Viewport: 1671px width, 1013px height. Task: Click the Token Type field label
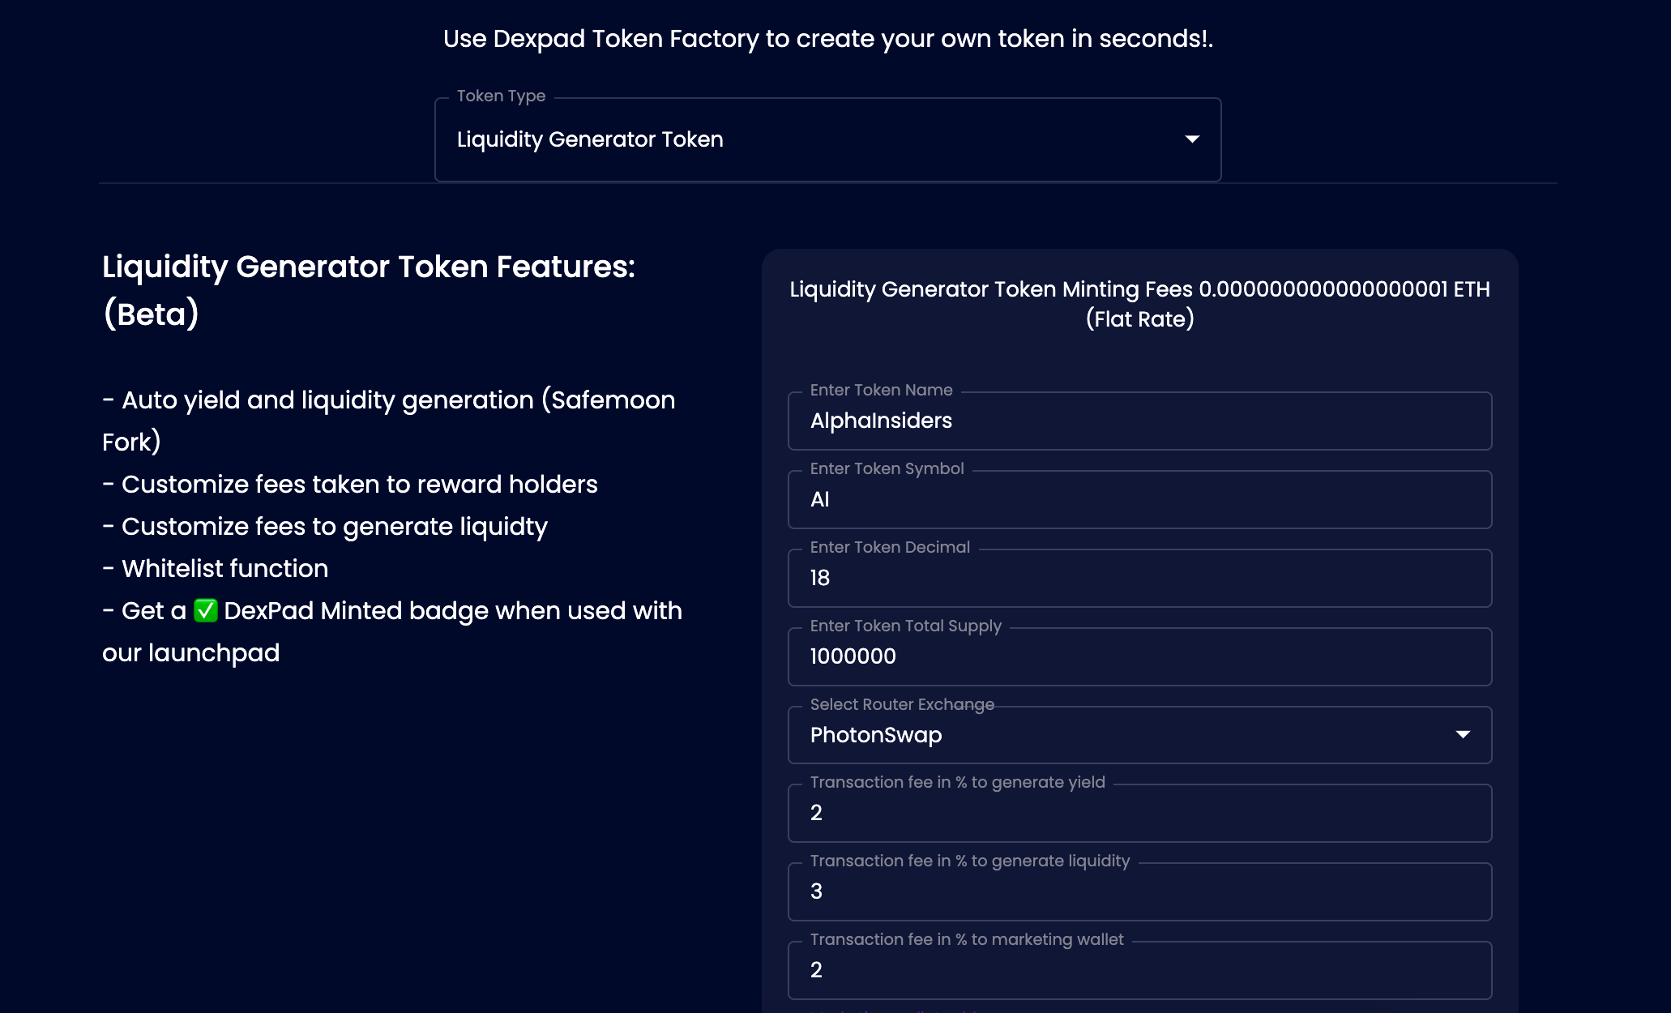coord(501,96)
